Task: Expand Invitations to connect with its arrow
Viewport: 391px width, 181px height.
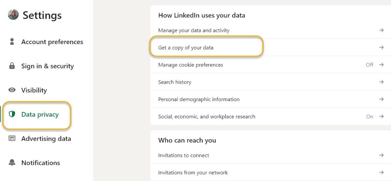Action: tap(381, 155)
